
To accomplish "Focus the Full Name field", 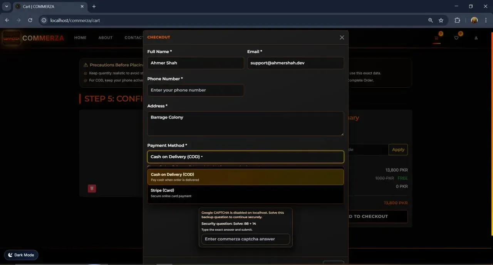I will (196, 63).
